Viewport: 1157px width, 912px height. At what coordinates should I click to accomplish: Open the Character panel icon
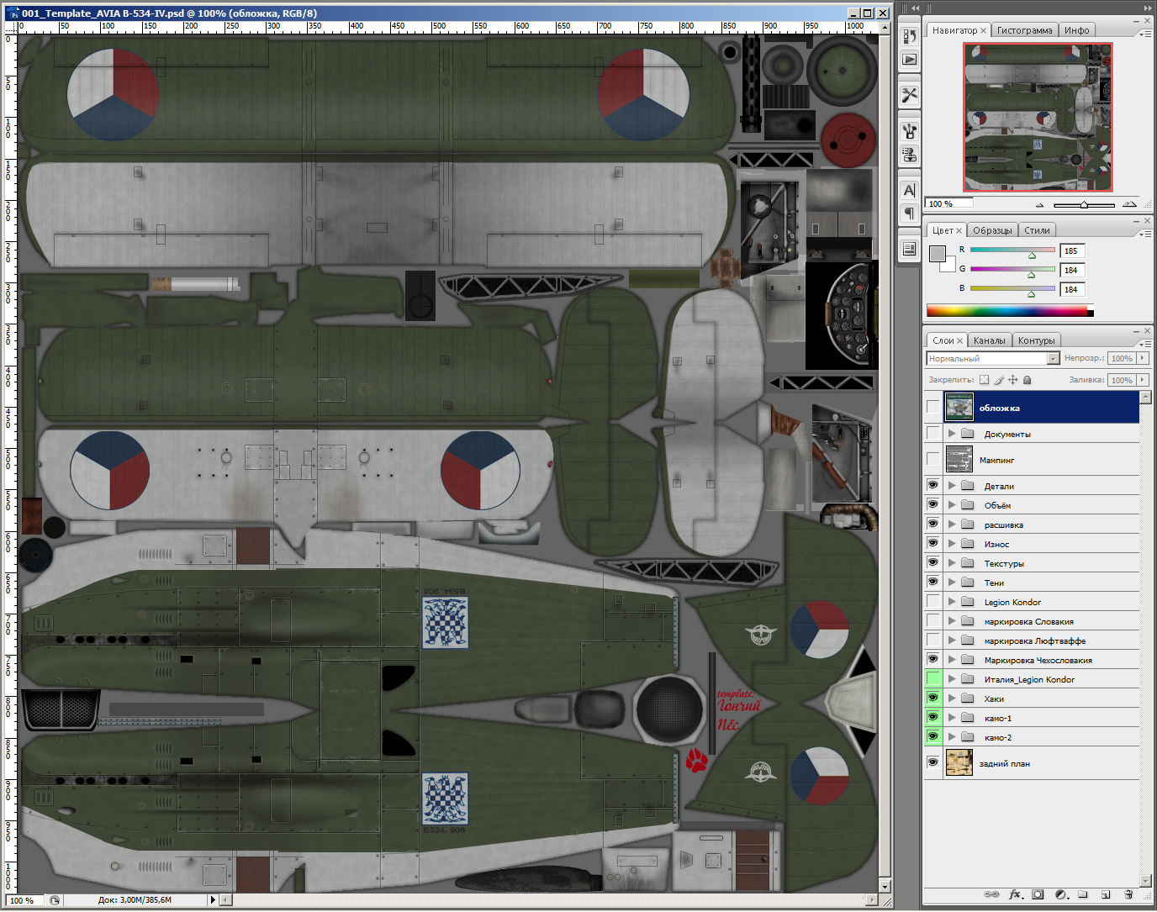(909, 191)
